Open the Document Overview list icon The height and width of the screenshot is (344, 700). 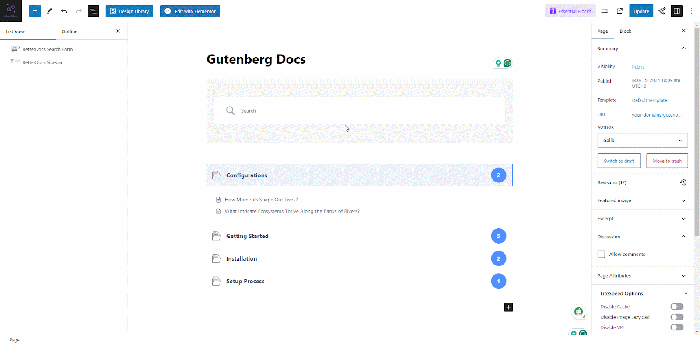(x=93, y=11)
